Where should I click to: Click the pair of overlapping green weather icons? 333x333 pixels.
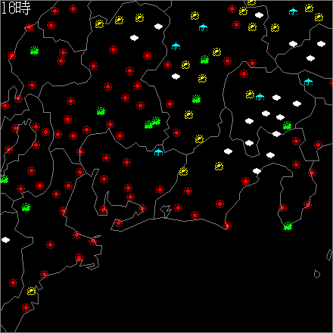(x=153, y=123)
